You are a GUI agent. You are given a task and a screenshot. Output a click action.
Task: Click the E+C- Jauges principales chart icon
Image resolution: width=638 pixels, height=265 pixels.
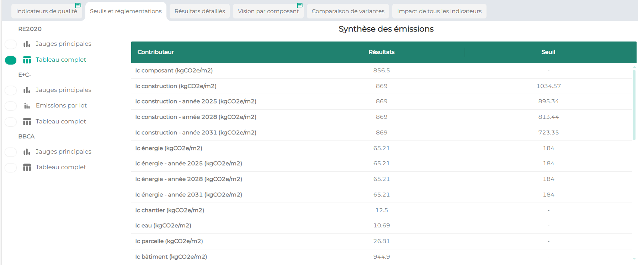(27, 90)
